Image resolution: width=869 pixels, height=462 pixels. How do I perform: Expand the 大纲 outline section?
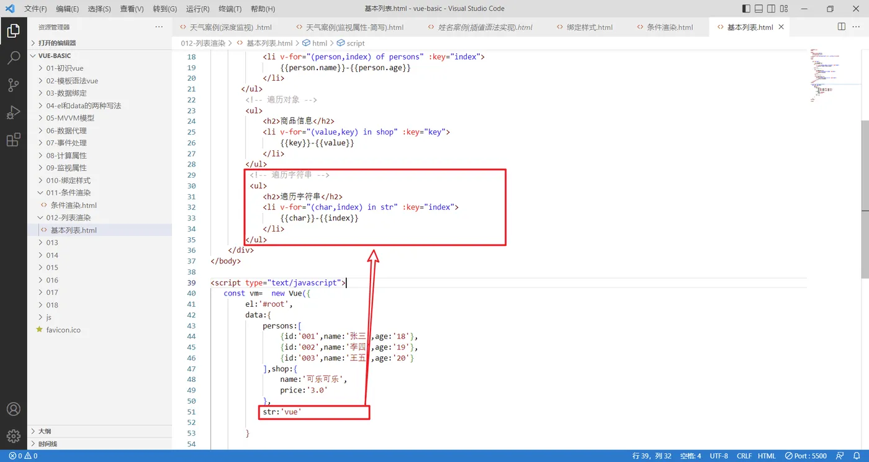(99, 431)
